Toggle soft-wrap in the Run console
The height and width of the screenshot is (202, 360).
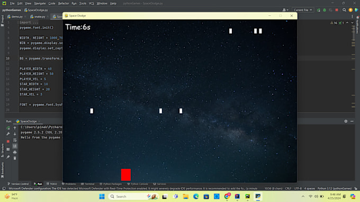point(15,140)
